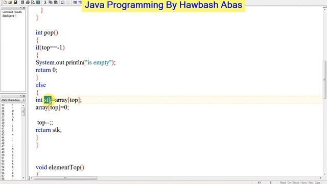Viewport: 327px width, 184px height.
Task: Close the document selector panel
Action: (x=24, y=8)
